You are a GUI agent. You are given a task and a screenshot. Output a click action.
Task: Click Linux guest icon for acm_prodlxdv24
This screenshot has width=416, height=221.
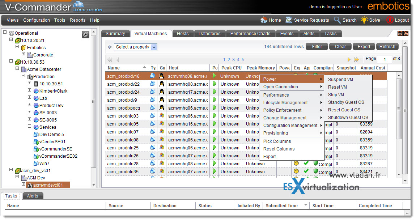162,92
